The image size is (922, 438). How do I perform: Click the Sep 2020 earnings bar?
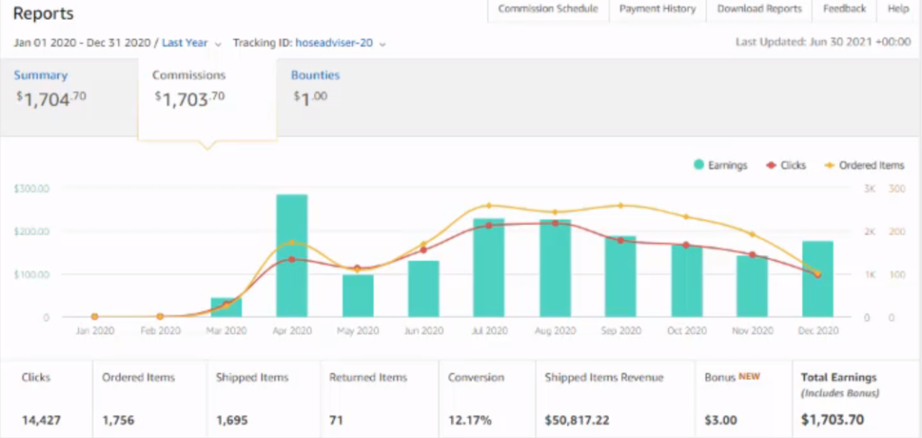coord(620,276)
